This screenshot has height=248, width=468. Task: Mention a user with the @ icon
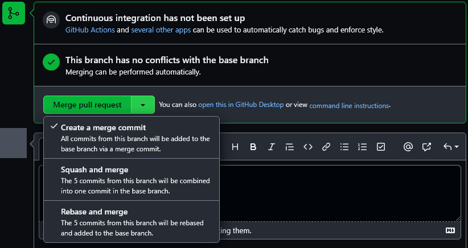coord(408,147)
